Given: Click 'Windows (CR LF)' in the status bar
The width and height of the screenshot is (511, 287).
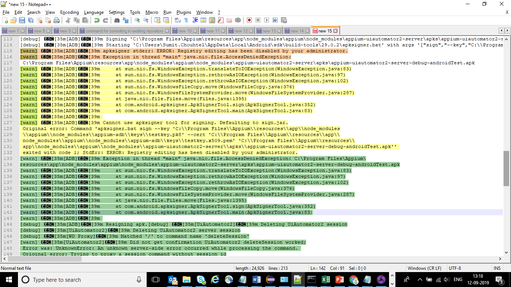Looking at the screenshot, I should click(424, 268).
